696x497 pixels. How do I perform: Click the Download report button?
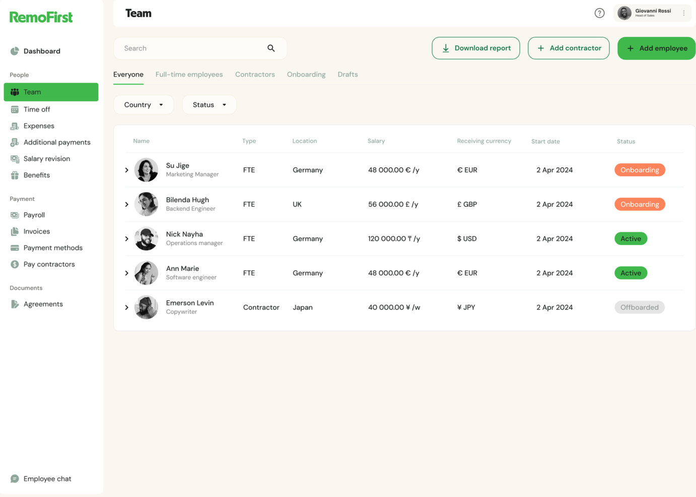[x=475, y=48]
